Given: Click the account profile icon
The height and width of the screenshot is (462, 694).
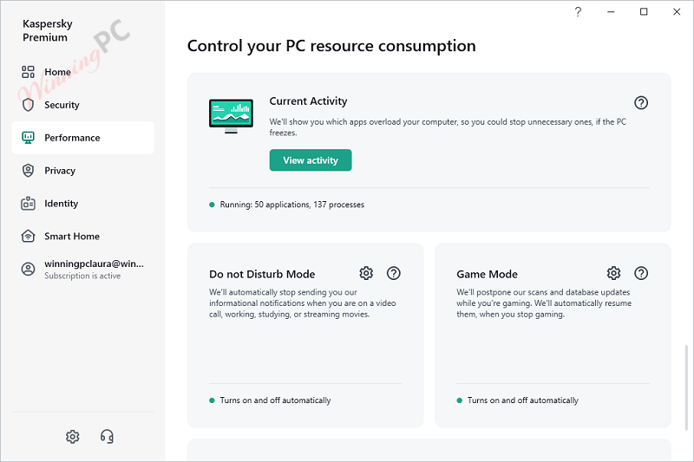Looking at the screenshot, I should click(28, 269).
